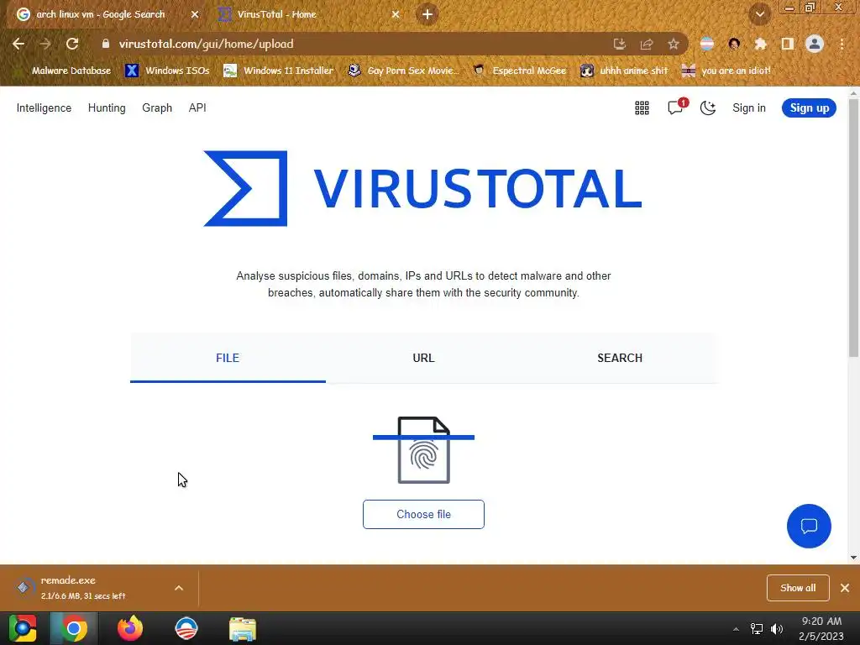This screenshot has height=645, width=860.
Task: Launch Firefox from the taskbar
Action: 130,628
